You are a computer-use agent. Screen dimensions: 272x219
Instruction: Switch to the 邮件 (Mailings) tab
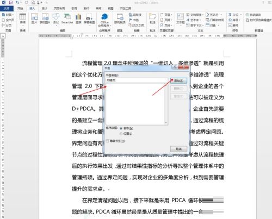[x=86, y=8]
